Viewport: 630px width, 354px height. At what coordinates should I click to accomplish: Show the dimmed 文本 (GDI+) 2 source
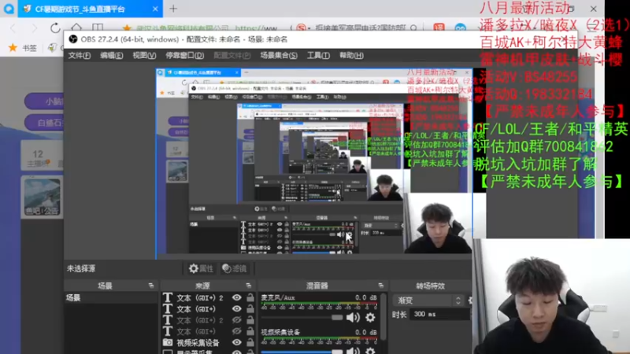[x=237, y=320]
